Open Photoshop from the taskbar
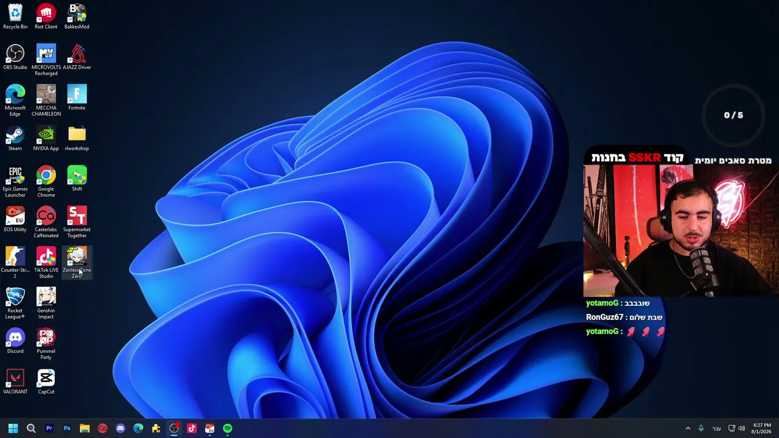This screenshot has width=779, height=438. [x=67, y=428]
